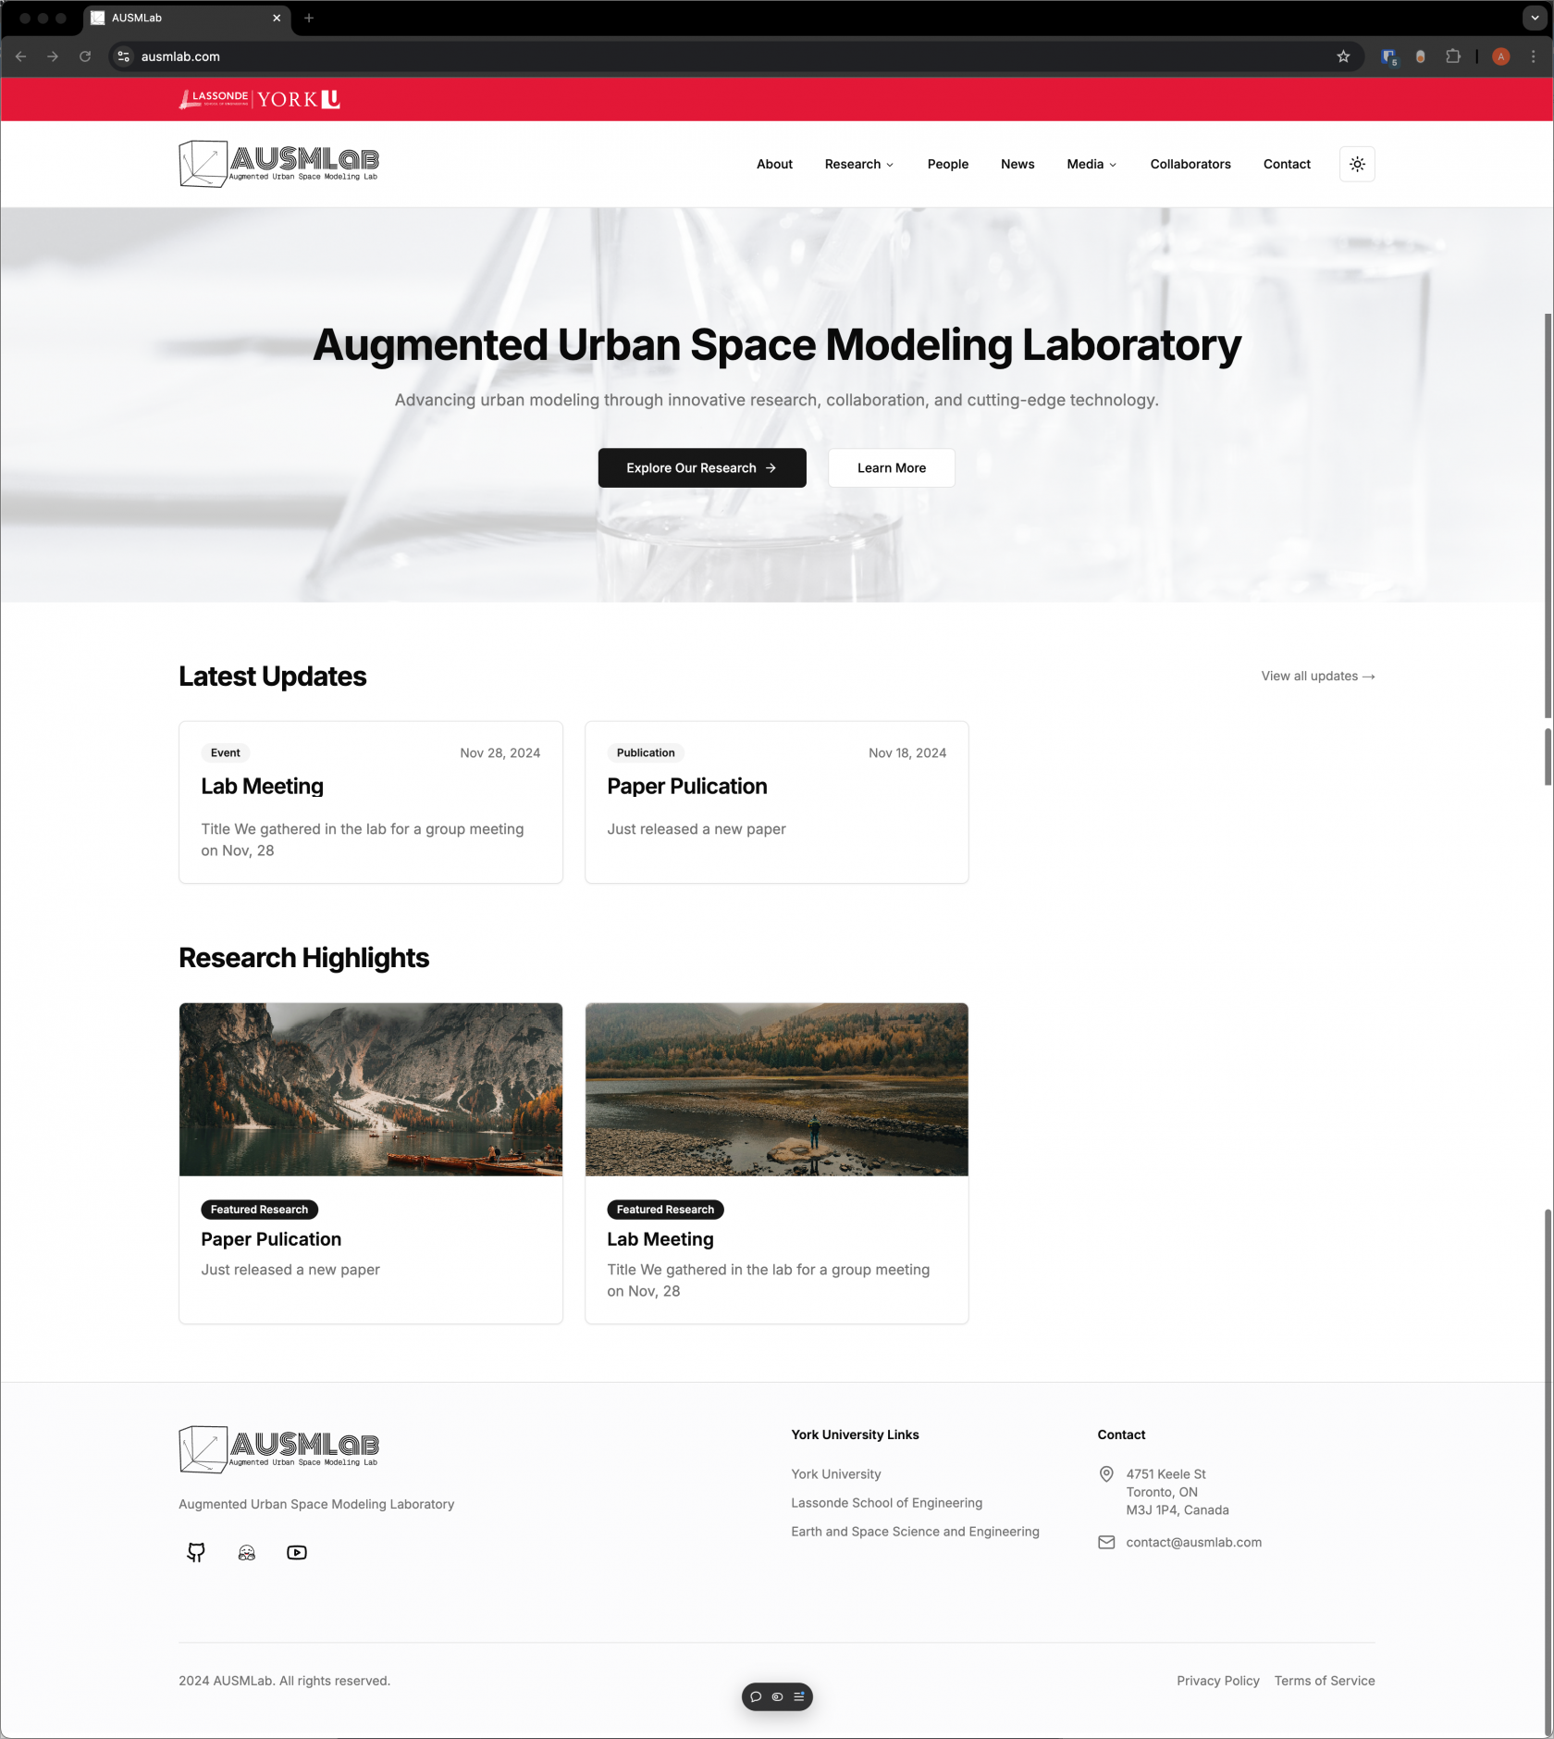
Task: Click the comment bubble in floating toolbar
Action: click(x=756, y=1696)
